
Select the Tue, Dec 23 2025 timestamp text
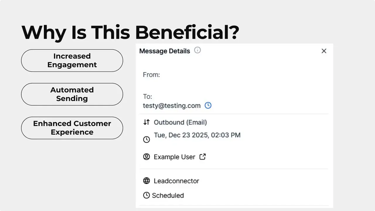[x=197, y=135]
